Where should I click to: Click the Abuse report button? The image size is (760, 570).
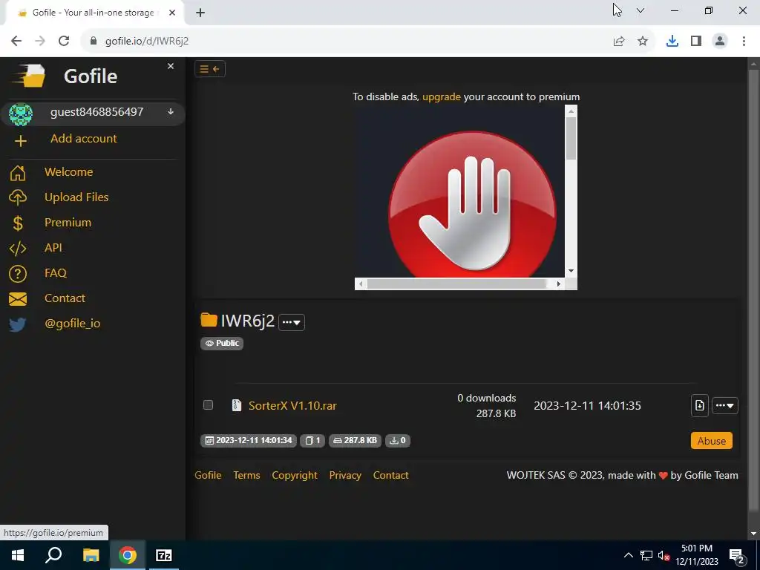[x=712, y=441]
